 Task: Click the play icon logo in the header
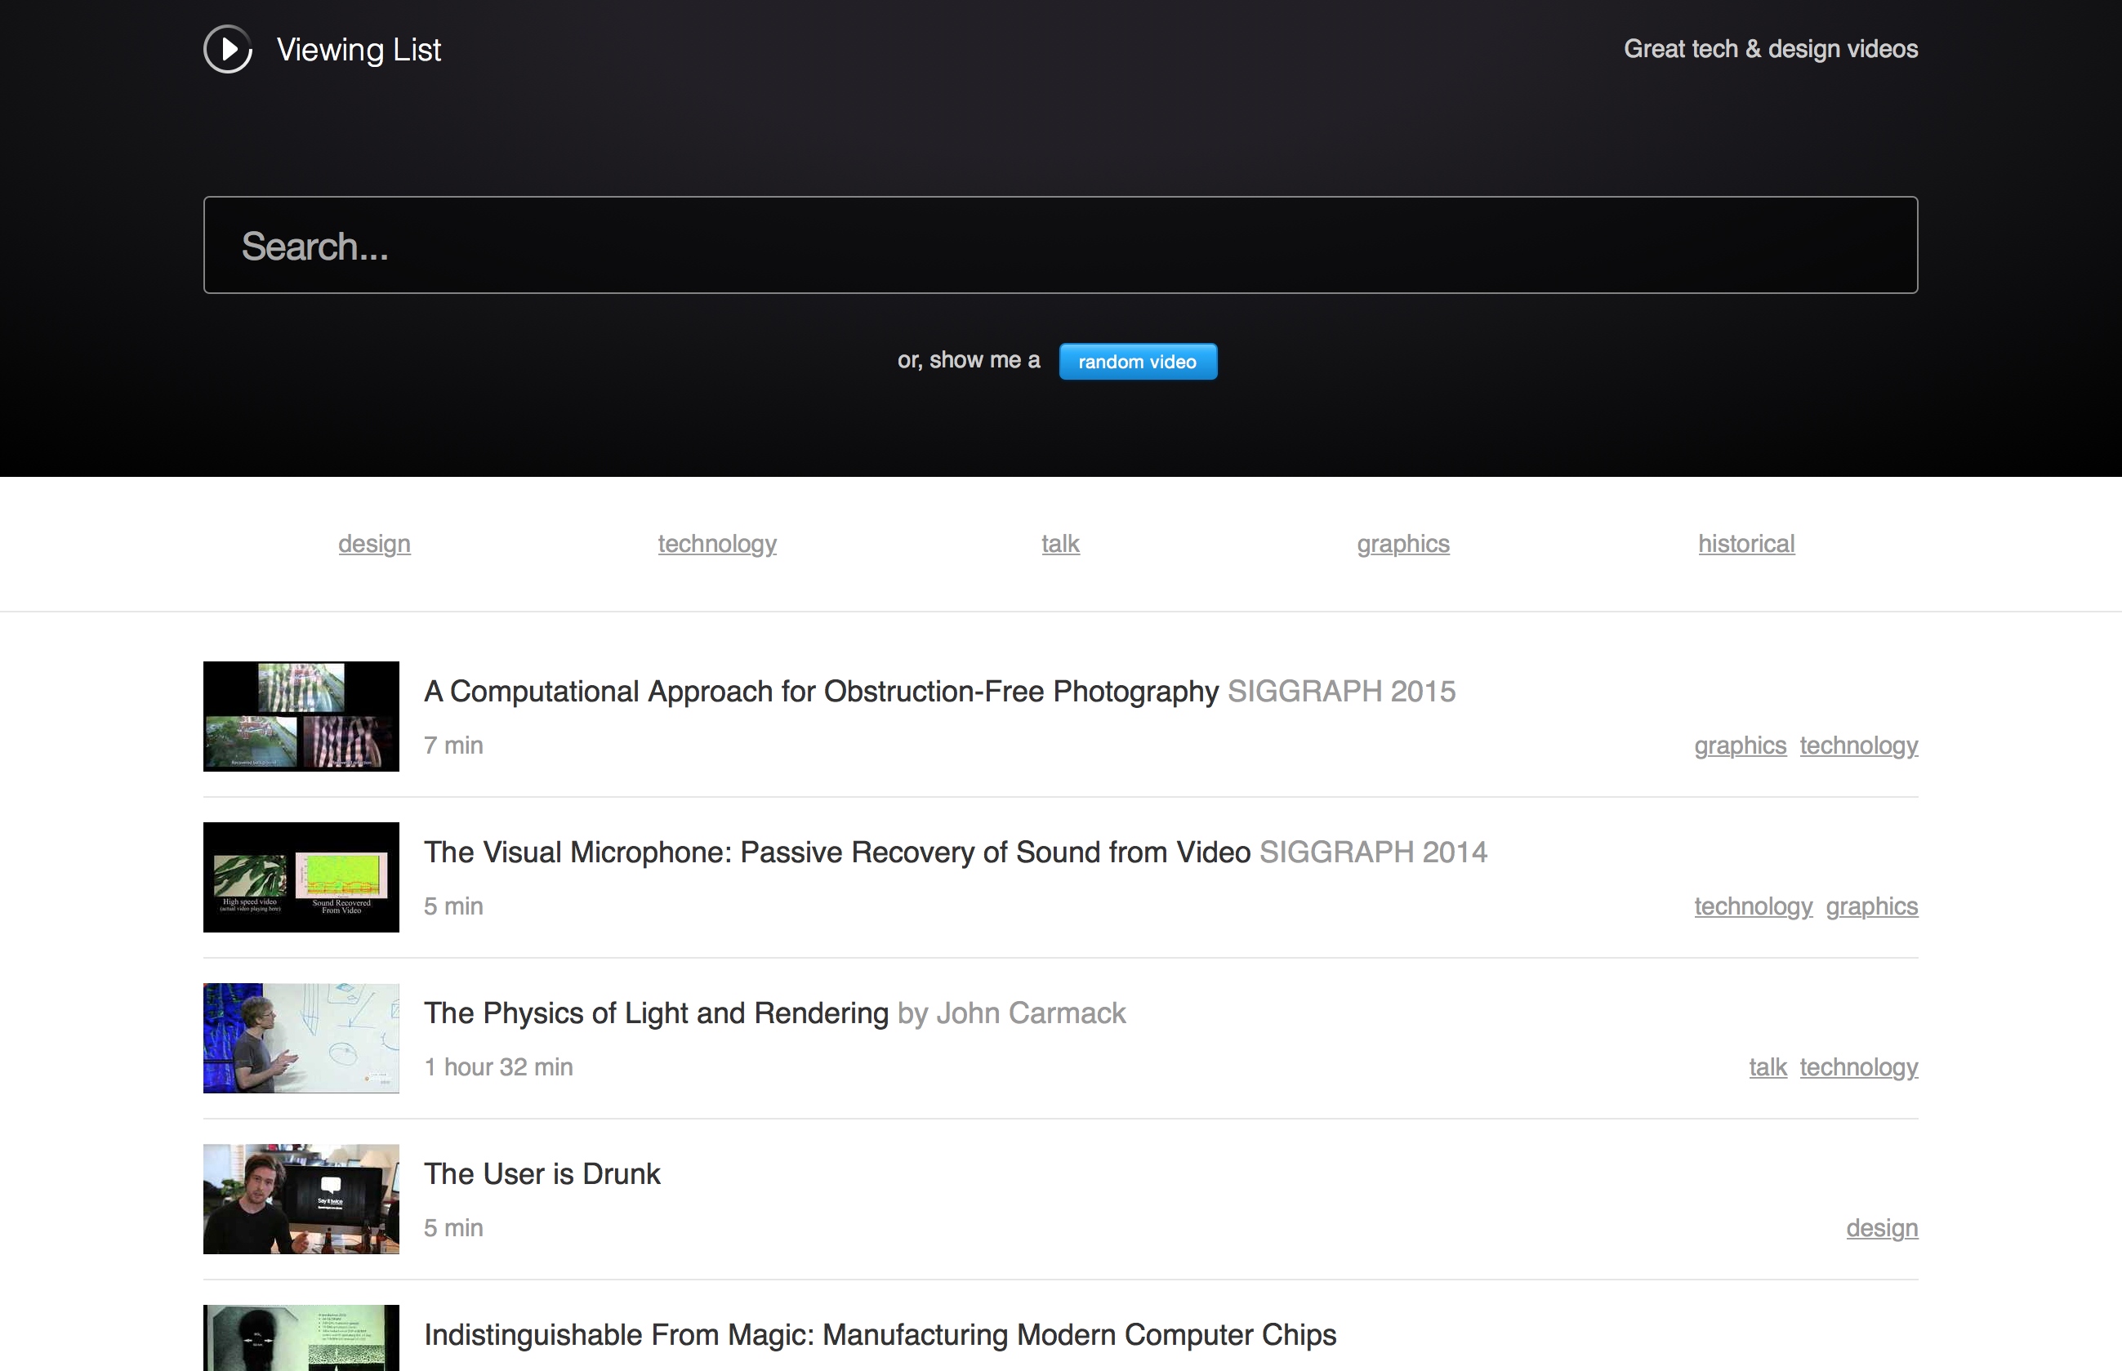pyautogui.click(x=227, y=49)
